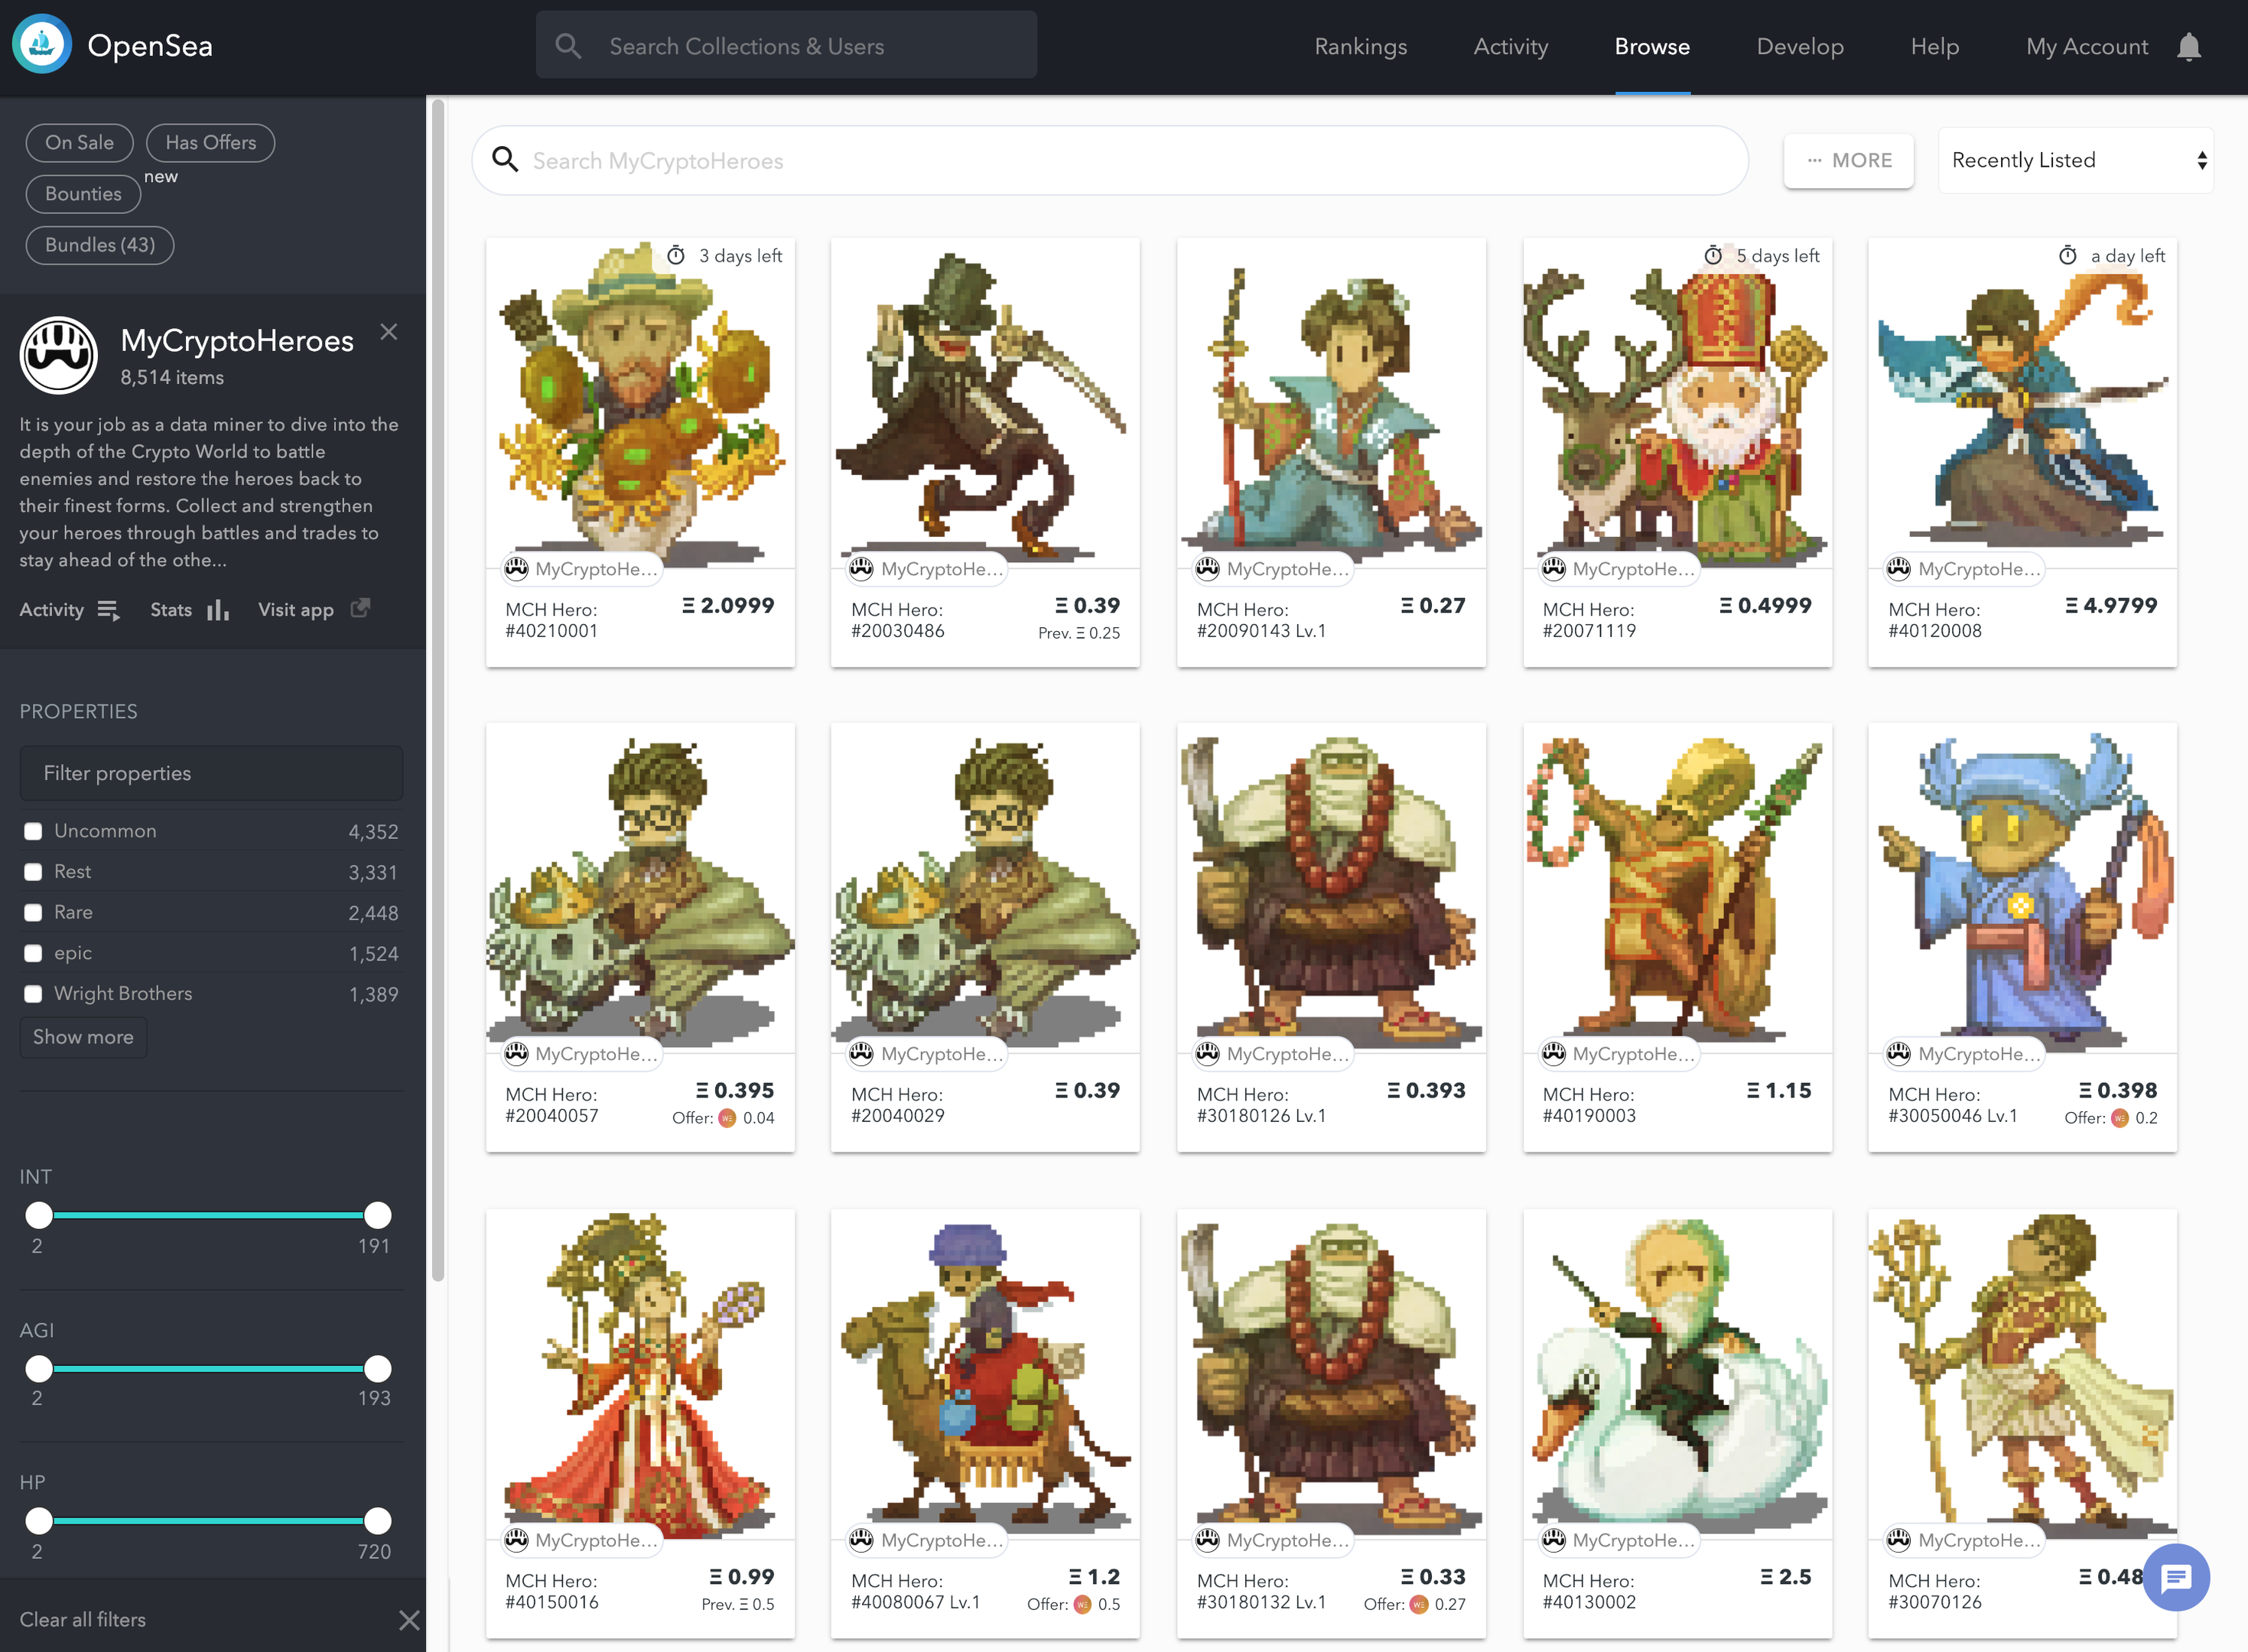Close the MyCryptoHeroes collection panel
Viewport: 2248px width, 1652px height.
(x=389, y=332)
